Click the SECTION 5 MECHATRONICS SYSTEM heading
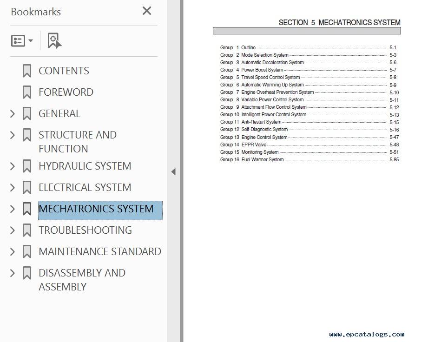Image resolution: width=428 pixels, height=342 pixels. 340,22
